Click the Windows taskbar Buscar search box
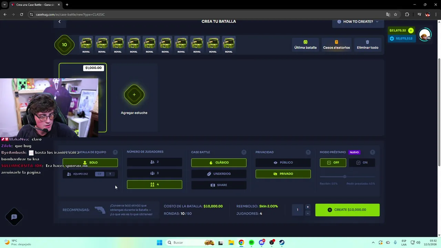The height and width of the screenshot is (248, 441). (x=190, y=242)
